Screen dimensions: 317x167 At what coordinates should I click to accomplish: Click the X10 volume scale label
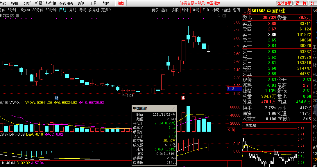tap(231, 130)
